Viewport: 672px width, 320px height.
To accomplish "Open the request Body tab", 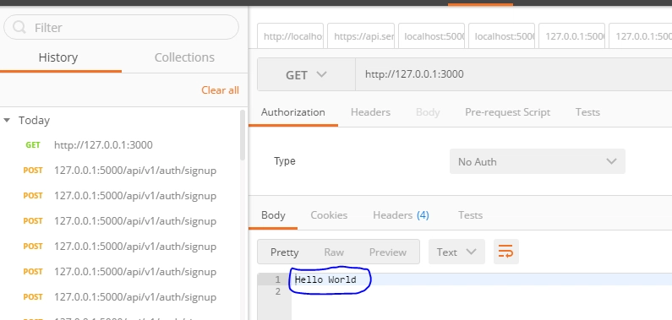I will tap(428, 112).
